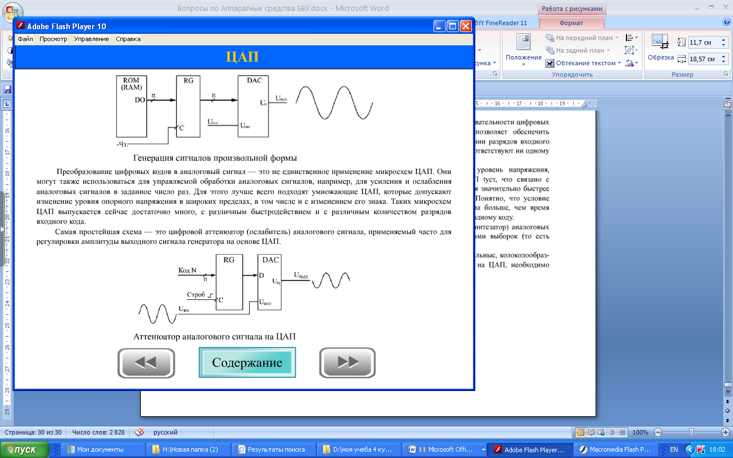This screenshot has height=458, width=733.
Task: Open the Microsoft Office taskbar group
Action: click(x=444, y=450)
